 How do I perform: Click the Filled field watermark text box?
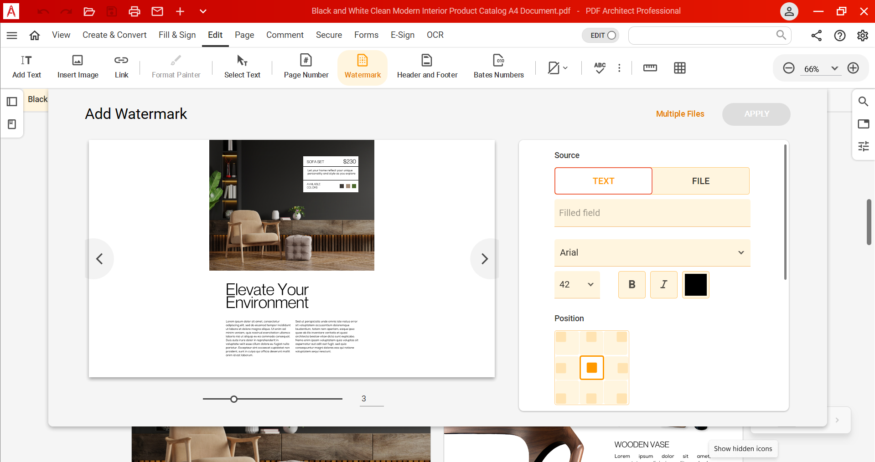click(651, 213)
